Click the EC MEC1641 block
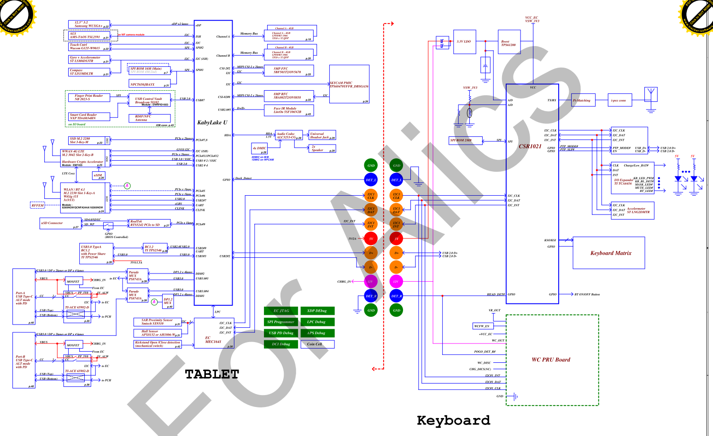The image size is (713, 436). 214,333
